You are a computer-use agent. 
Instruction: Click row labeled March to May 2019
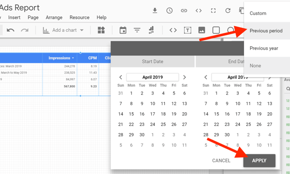point(14,73)
